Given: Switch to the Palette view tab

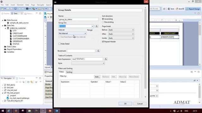Looking at the screenshot, I should pyautogui.click(x=5, y=13).
